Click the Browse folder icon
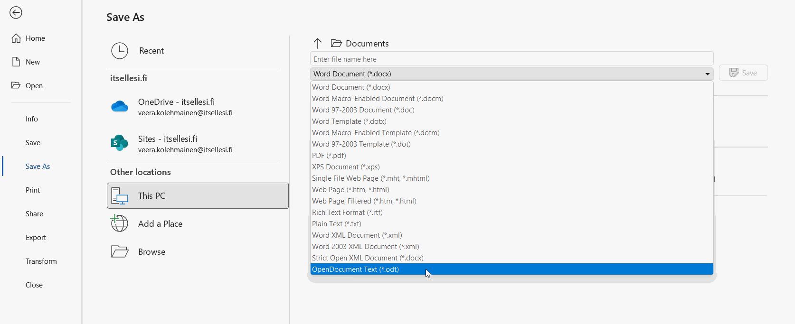Screen dimensions: 795x324 point(120,251)
